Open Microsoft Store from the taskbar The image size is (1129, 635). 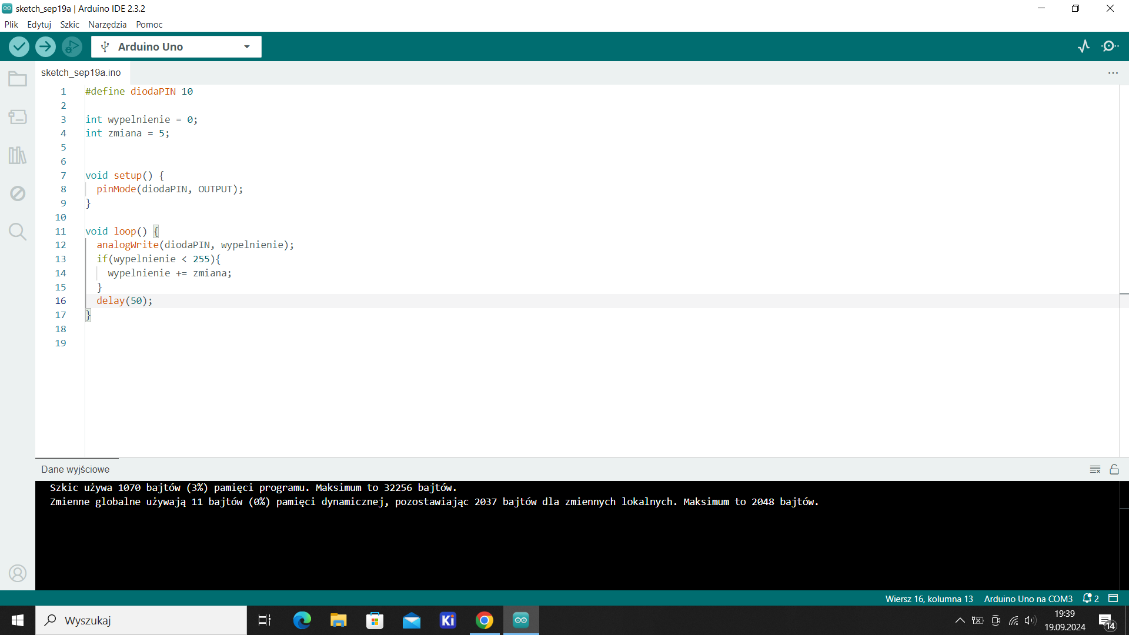tap(375, 620)
